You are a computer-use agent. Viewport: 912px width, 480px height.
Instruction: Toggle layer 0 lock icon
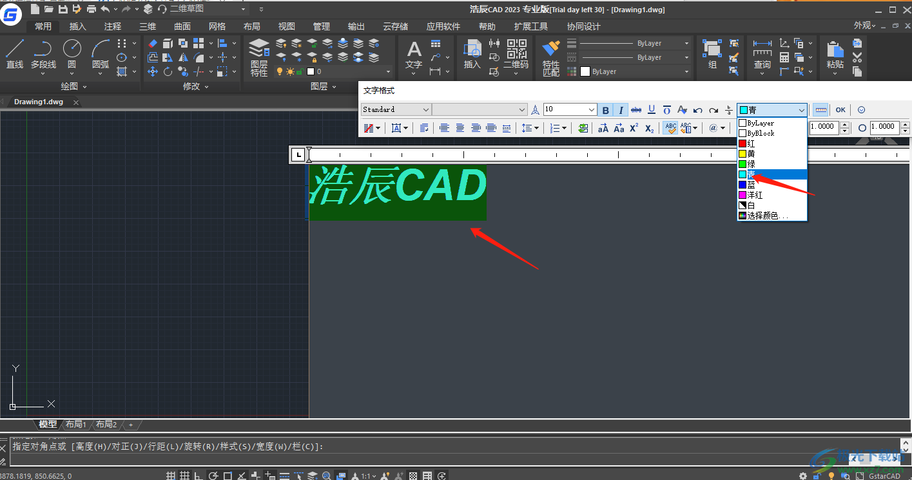point(300,71)
